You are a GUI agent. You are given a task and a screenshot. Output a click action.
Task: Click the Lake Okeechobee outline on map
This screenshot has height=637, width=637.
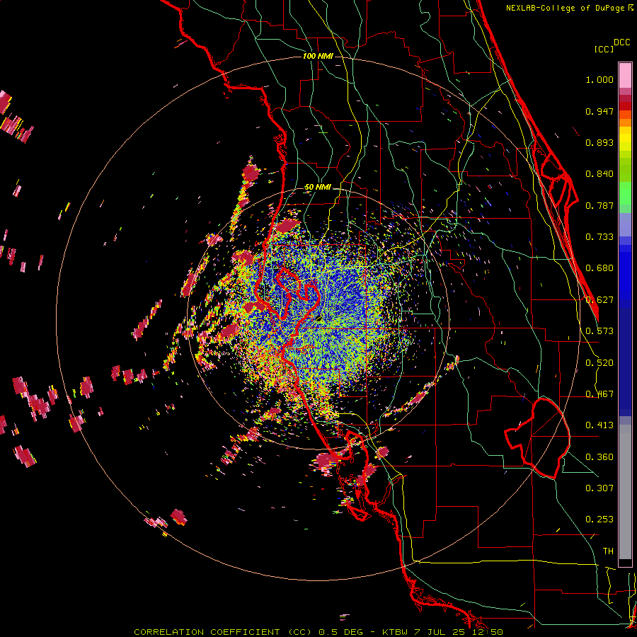tap(537, 438)
